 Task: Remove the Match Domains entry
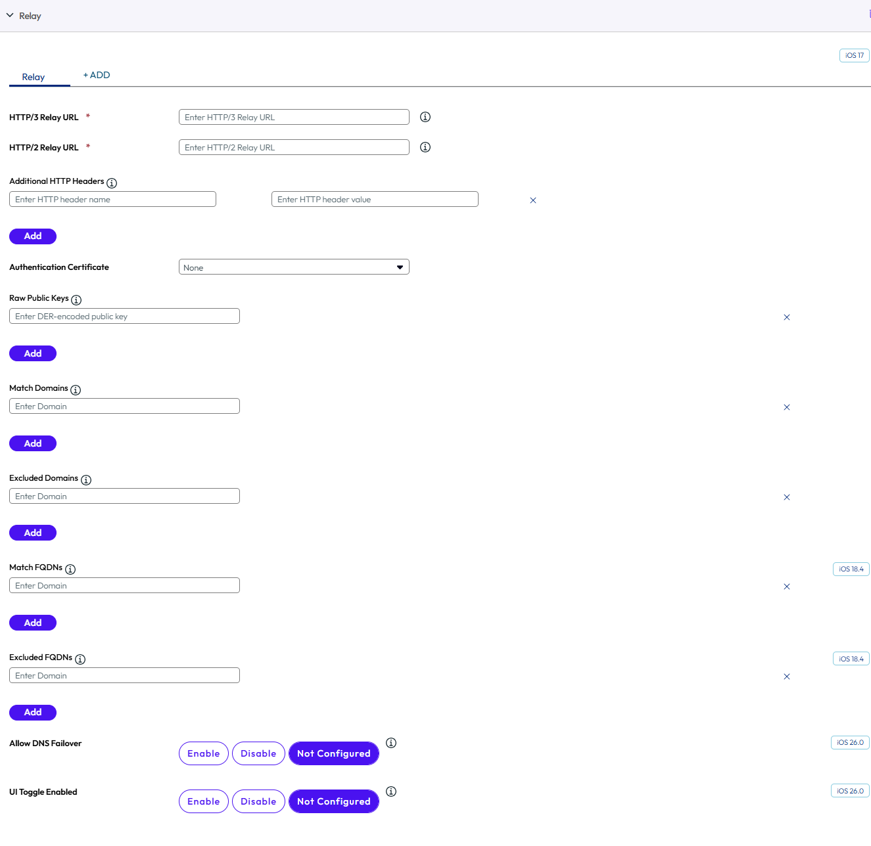787,407
